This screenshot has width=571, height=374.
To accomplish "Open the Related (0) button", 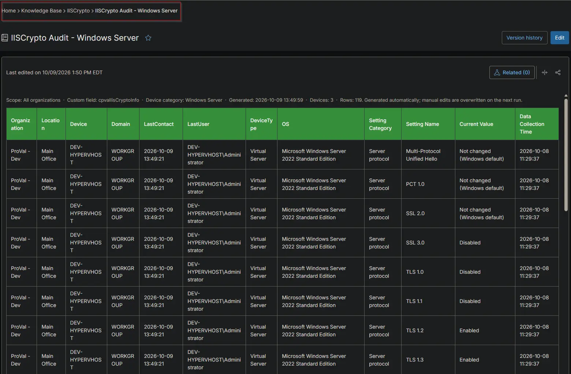I will (x=512, y=72).
